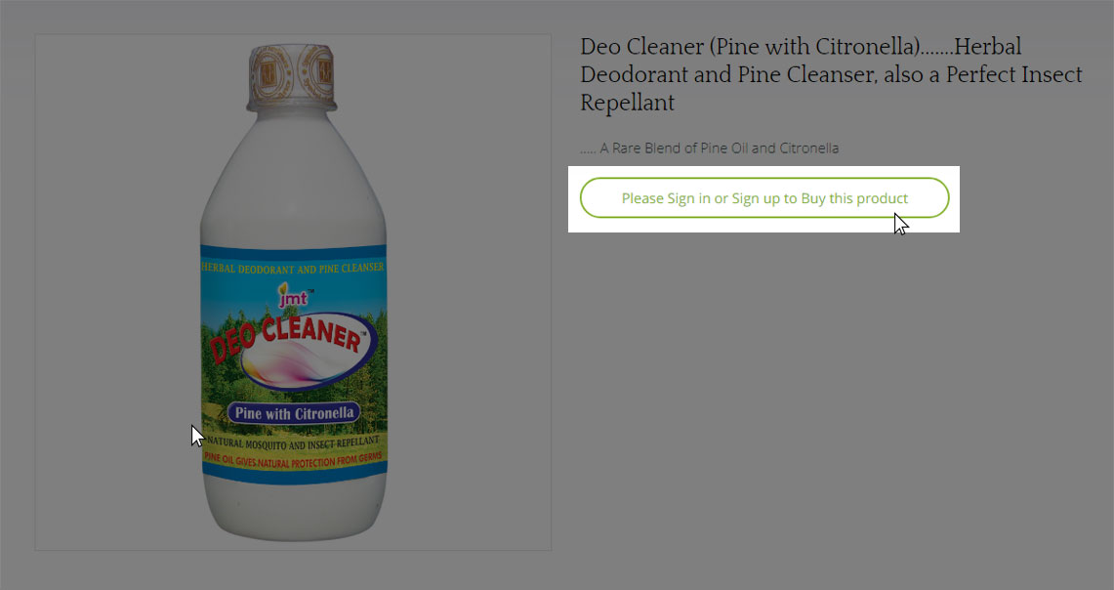Open the Deo Cleaner bottle product image
Viewport: 1114px width, 590px height.
pyautogui.click(x=294, y=292)
